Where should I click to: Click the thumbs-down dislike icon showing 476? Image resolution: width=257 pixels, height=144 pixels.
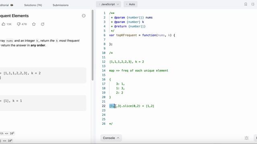coord(19,24)
